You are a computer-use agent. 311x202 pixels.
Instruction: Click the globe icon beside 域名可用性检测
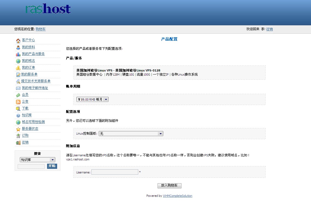[x=18, y=122]
